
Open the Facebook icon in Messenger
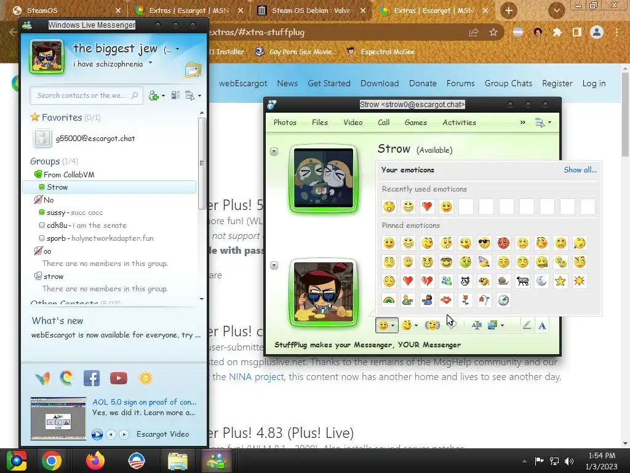click(92, 378)
